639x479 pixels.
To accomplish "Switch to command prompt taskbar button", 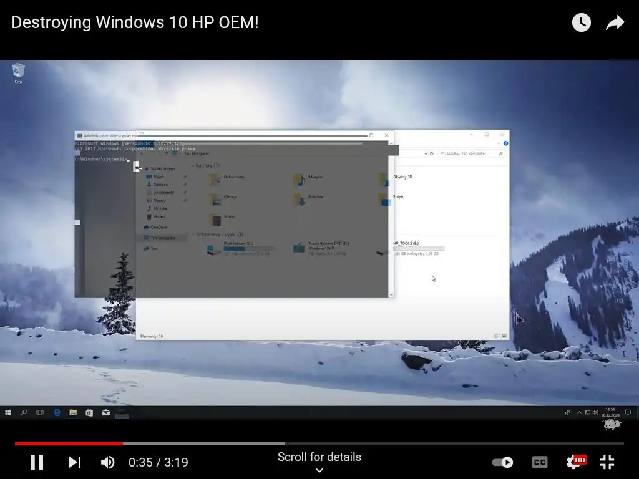I will [x=122, y=414].
